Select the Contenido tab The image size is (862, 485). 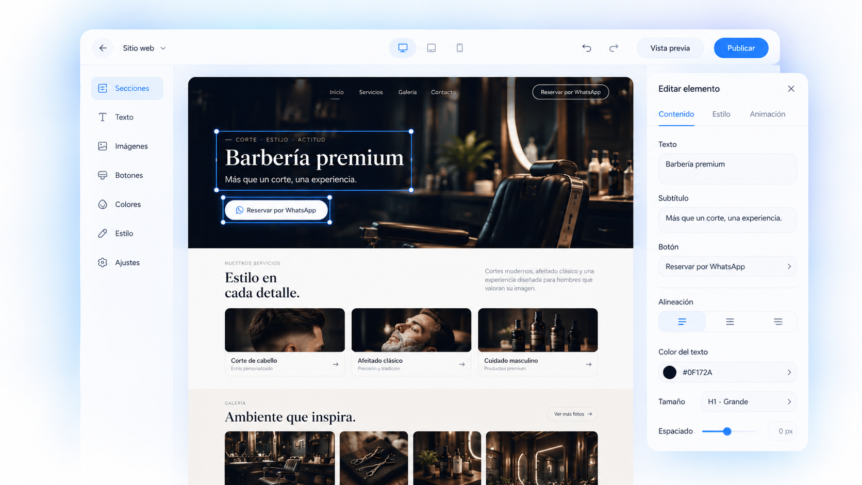(676, 114)
